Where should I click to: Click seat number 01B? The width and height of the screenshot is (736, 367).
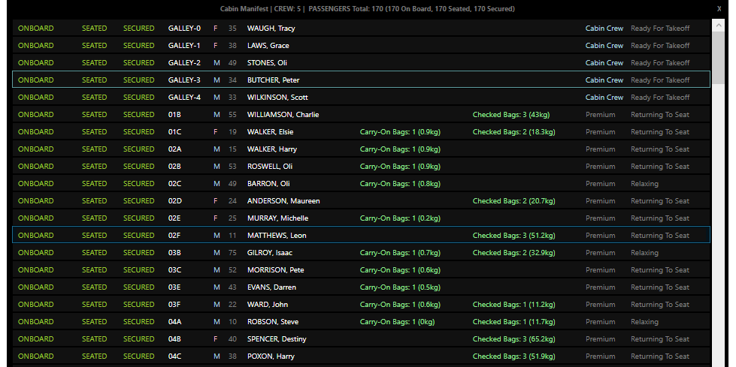(174, 114)
